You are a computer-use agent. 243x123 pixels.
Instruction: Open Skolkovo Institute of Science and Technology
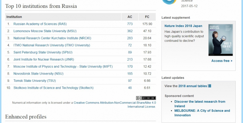tap(53, 88)
